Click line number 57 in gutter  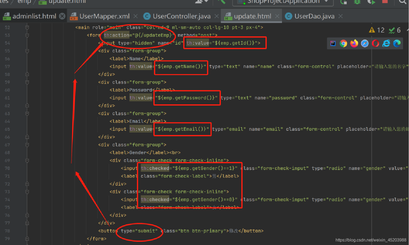pyautogui.click(x=7, y=67)
